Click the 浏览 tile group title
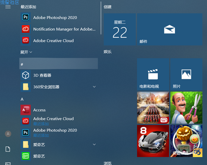The height and width of the screenshot is (165, 207). pos(108,163)
